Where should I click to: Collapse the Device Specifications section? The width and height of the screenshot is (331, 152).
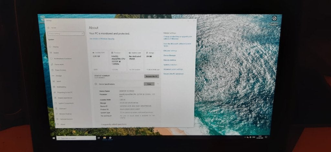[158, 84]
